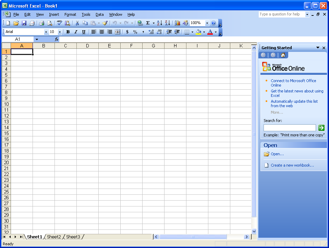Toggle Underline formatting button
The height and width of the screenshot is (248, 329).
click(x=84, y=32)
